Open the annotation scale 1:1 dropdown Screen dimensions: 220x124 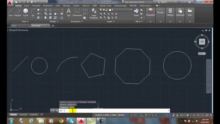[x=182, y=115]
